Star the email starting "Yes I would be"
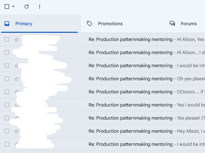The image size is (205, 153). click(x=17, y=105)
